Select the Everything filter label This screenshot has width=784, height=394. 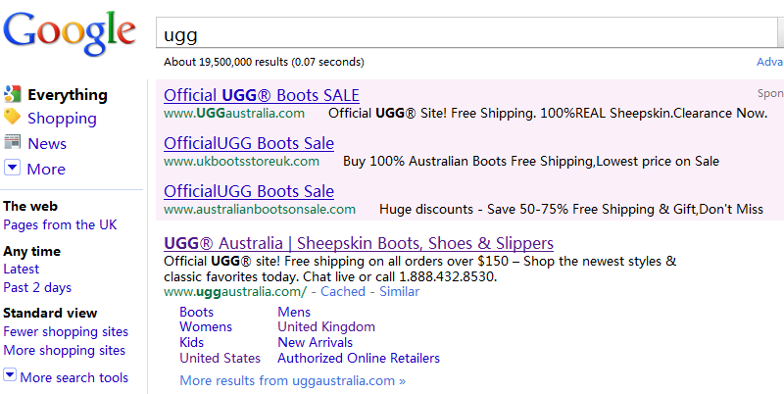pos(68,94)
